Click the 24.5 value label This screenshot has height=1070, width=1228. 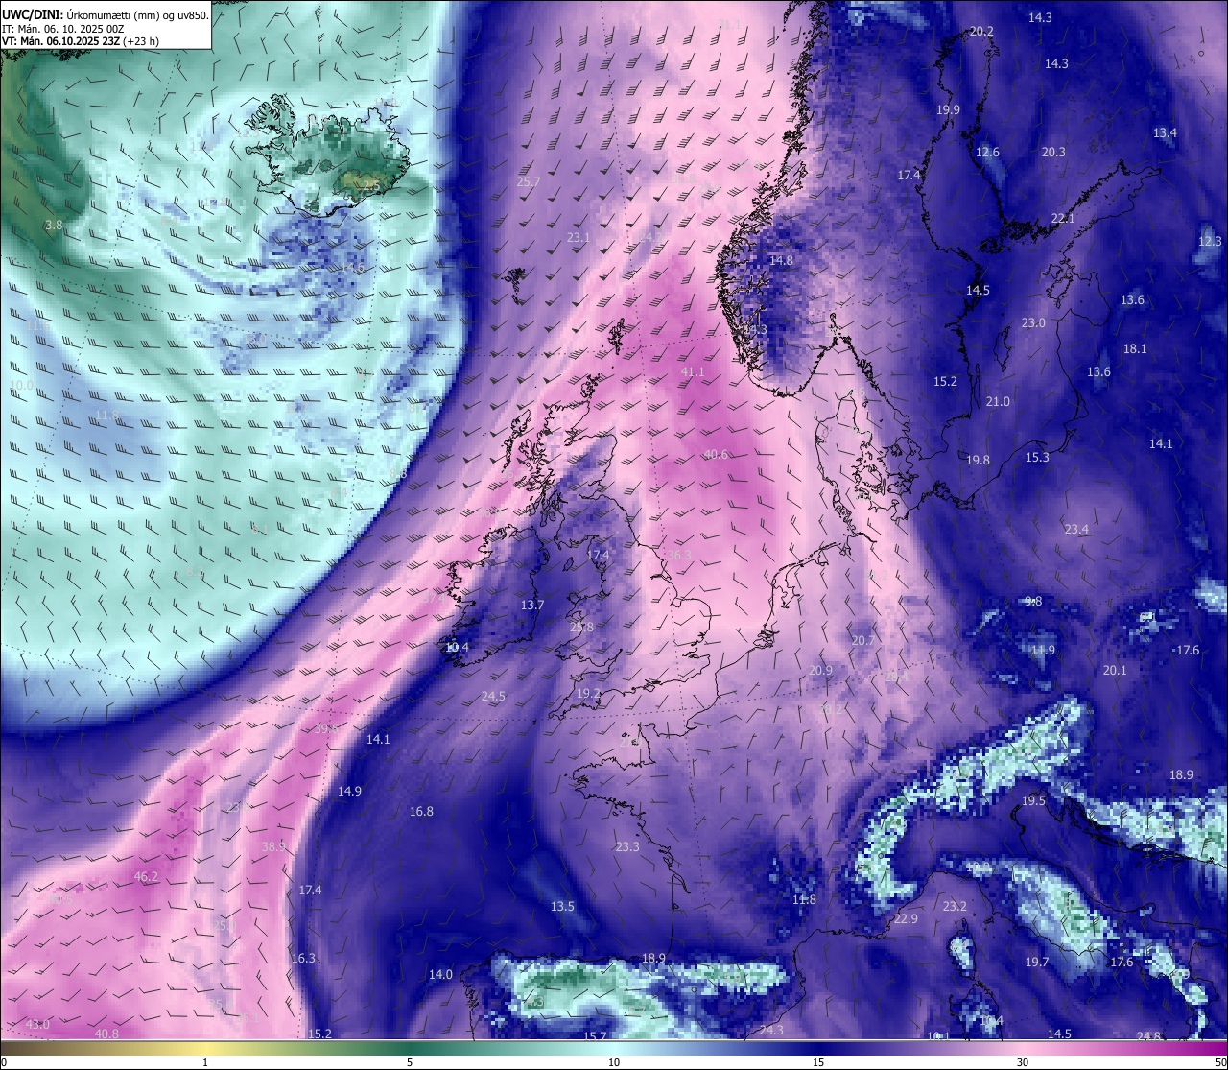(493, 697)
